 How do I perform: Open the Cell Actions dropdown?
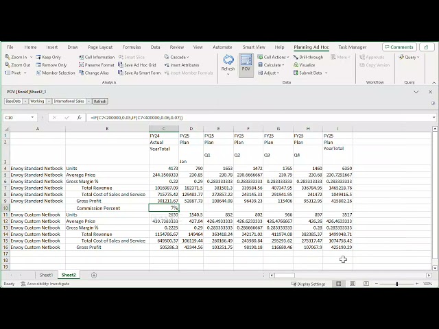[273, 57]
